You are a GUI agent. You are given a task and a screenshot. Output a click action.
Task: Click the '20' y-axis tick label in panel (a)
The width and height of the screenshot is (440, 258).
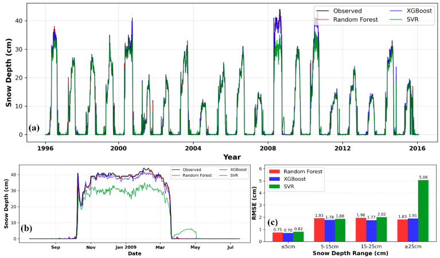pyautogui.click(x=19, y=78)
